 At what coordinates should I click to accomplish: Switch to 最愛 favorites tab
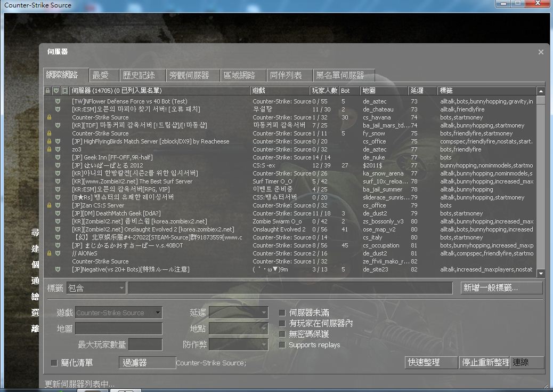104,75
